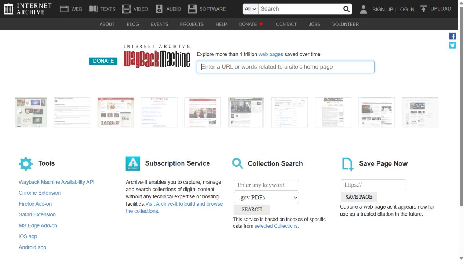Open the About menu item
Viewport: 464px width, 261px height.
[x=107, y=24]
